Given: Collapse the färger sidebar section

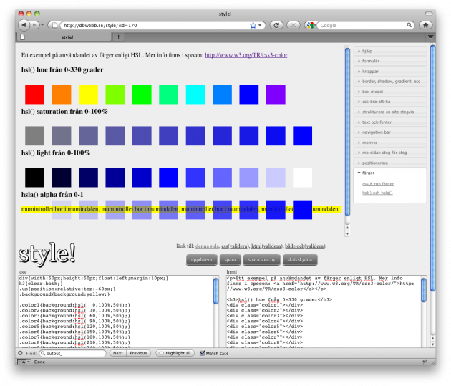Looking at the screenshot, I should (390, 173).
